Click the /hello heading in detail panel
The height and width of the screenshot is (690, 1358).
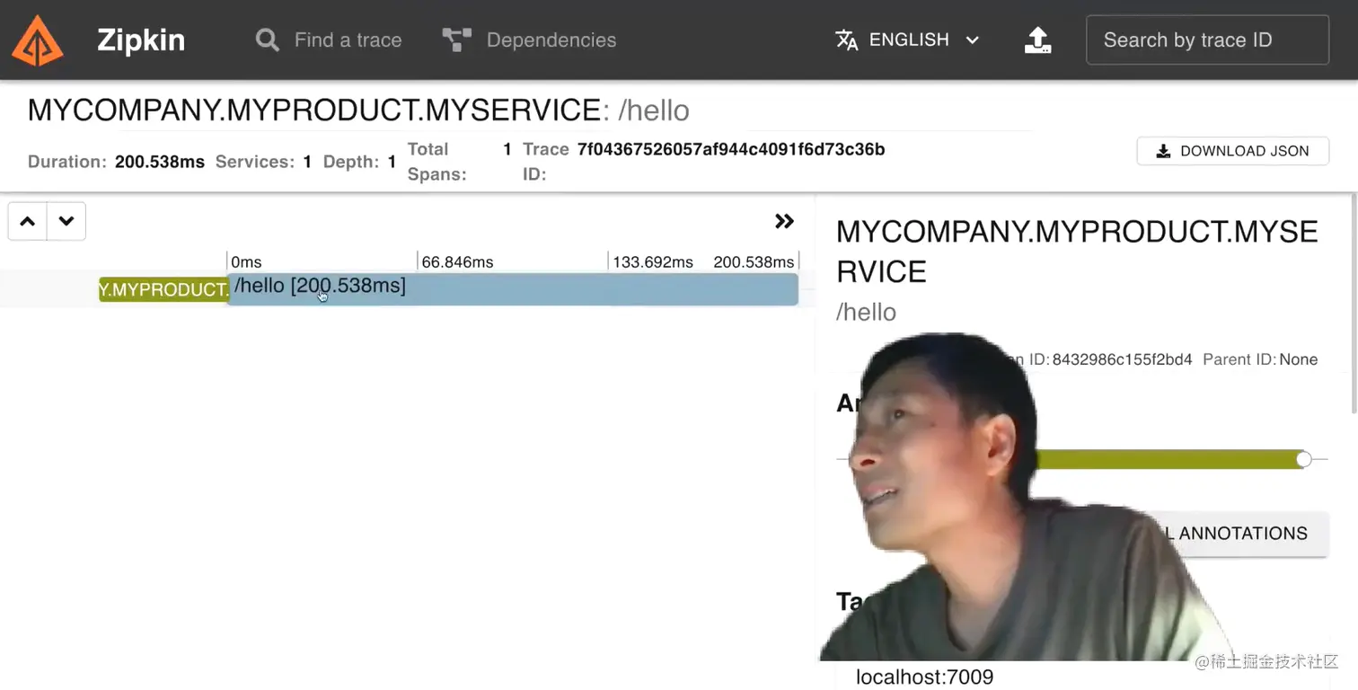pos(866,313)
